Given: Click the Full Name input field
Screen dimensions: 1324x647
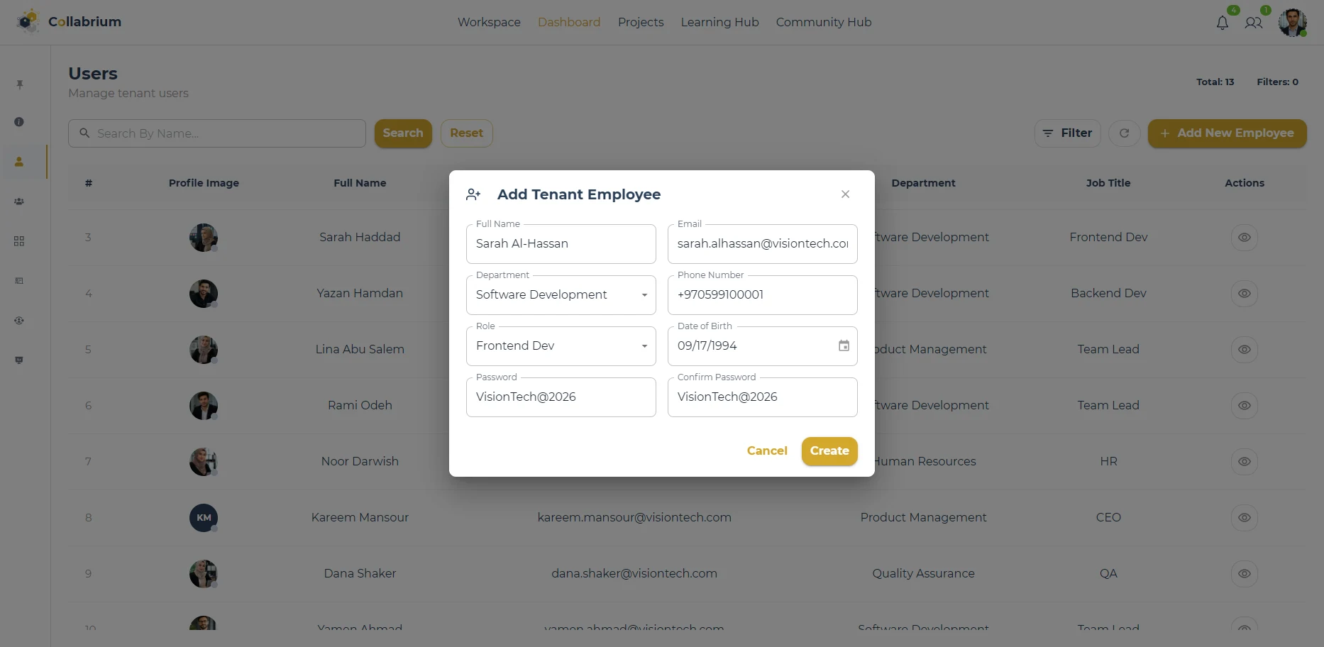Looking at the screenshot, I should coord(561,244).
